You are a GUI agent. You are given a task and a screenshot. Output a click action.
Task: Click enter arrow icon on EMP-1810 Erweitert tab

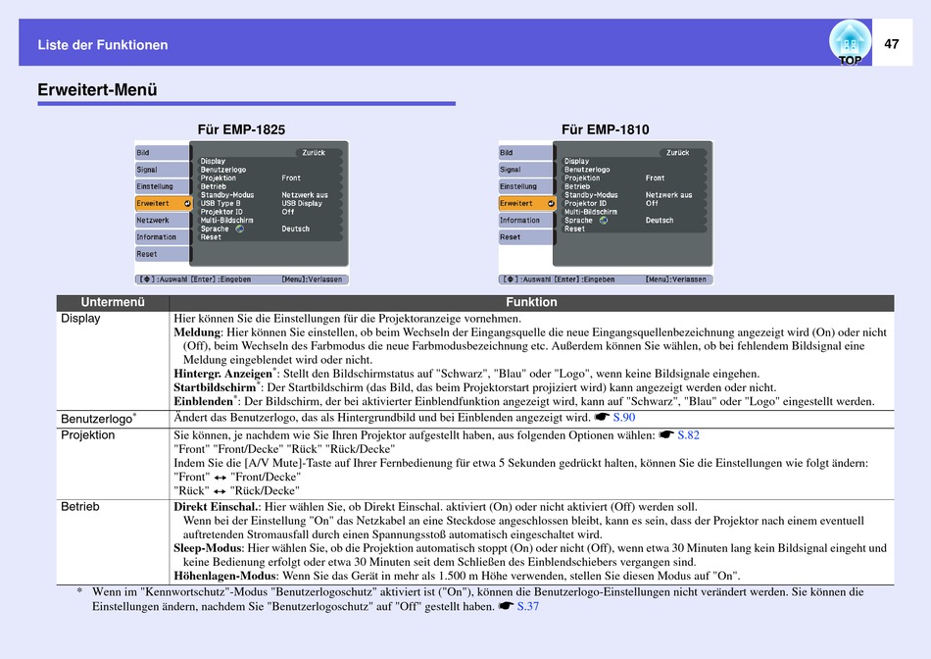coord(551,203)
